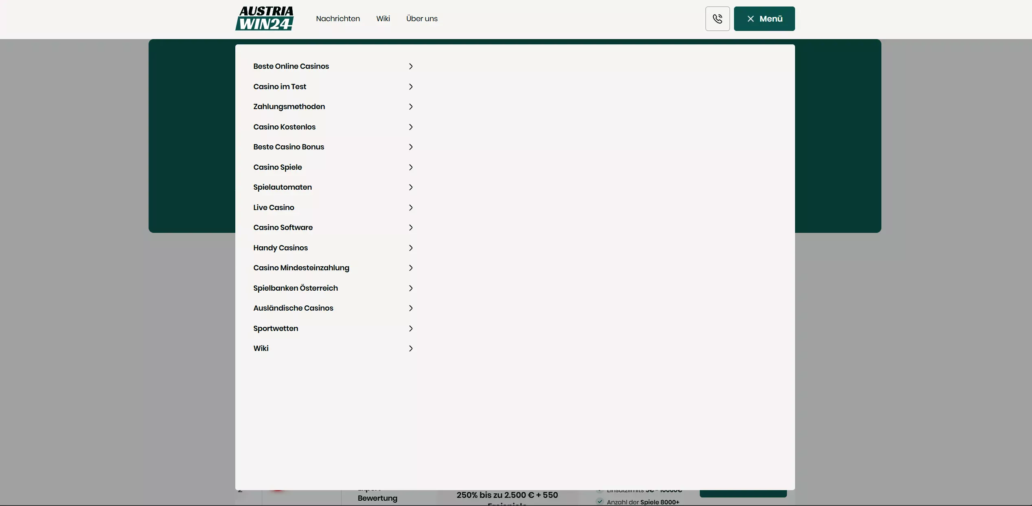This screenshot has height=506, width=1032.
Task: Open Spielautomaten menu entry
Action: coord(283,187)
